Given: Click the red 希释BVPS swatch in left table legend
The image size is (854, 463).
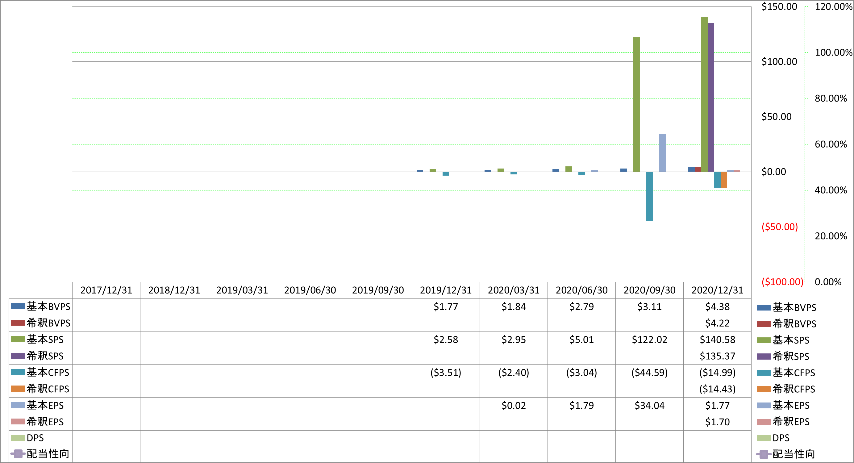Looking at the screenshot, I should [18, 323].
